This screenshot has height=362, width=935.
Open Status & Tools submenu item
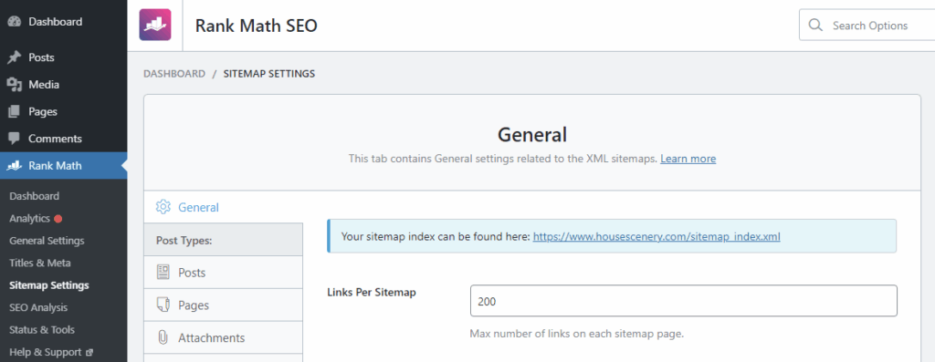42,330
